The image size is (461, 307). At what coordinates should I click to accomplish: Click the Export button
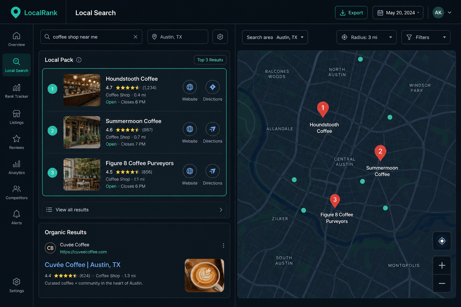click(x=351, y=13)
